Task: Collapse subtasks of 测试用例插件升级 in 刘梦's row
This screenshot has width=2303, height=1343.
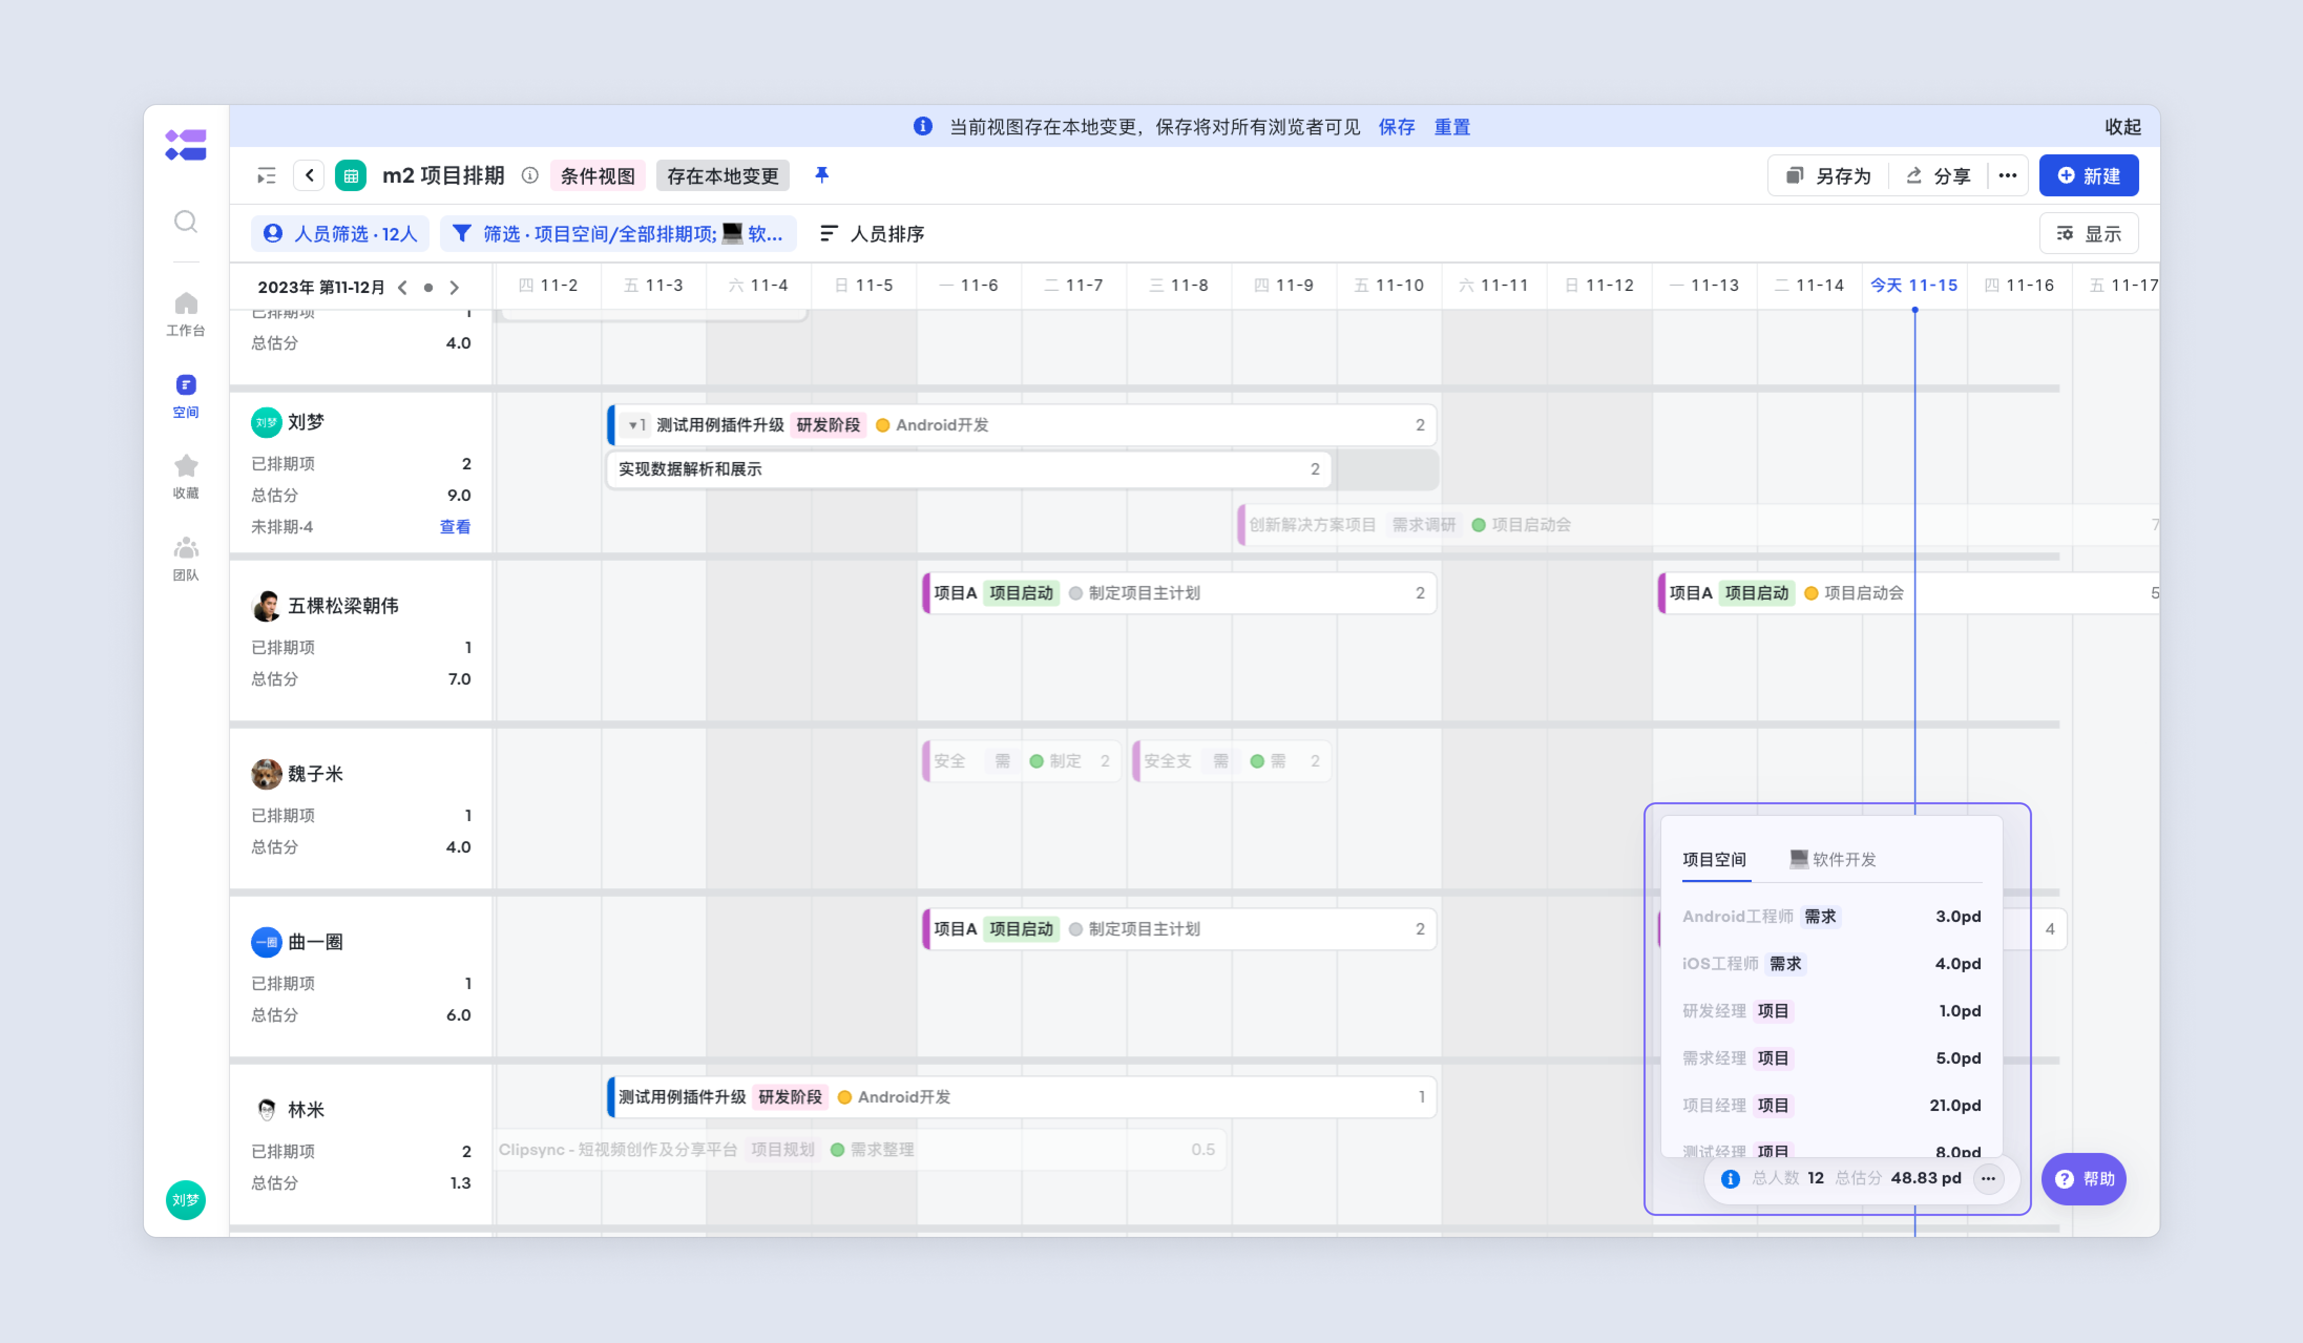Action: [637, 425]
